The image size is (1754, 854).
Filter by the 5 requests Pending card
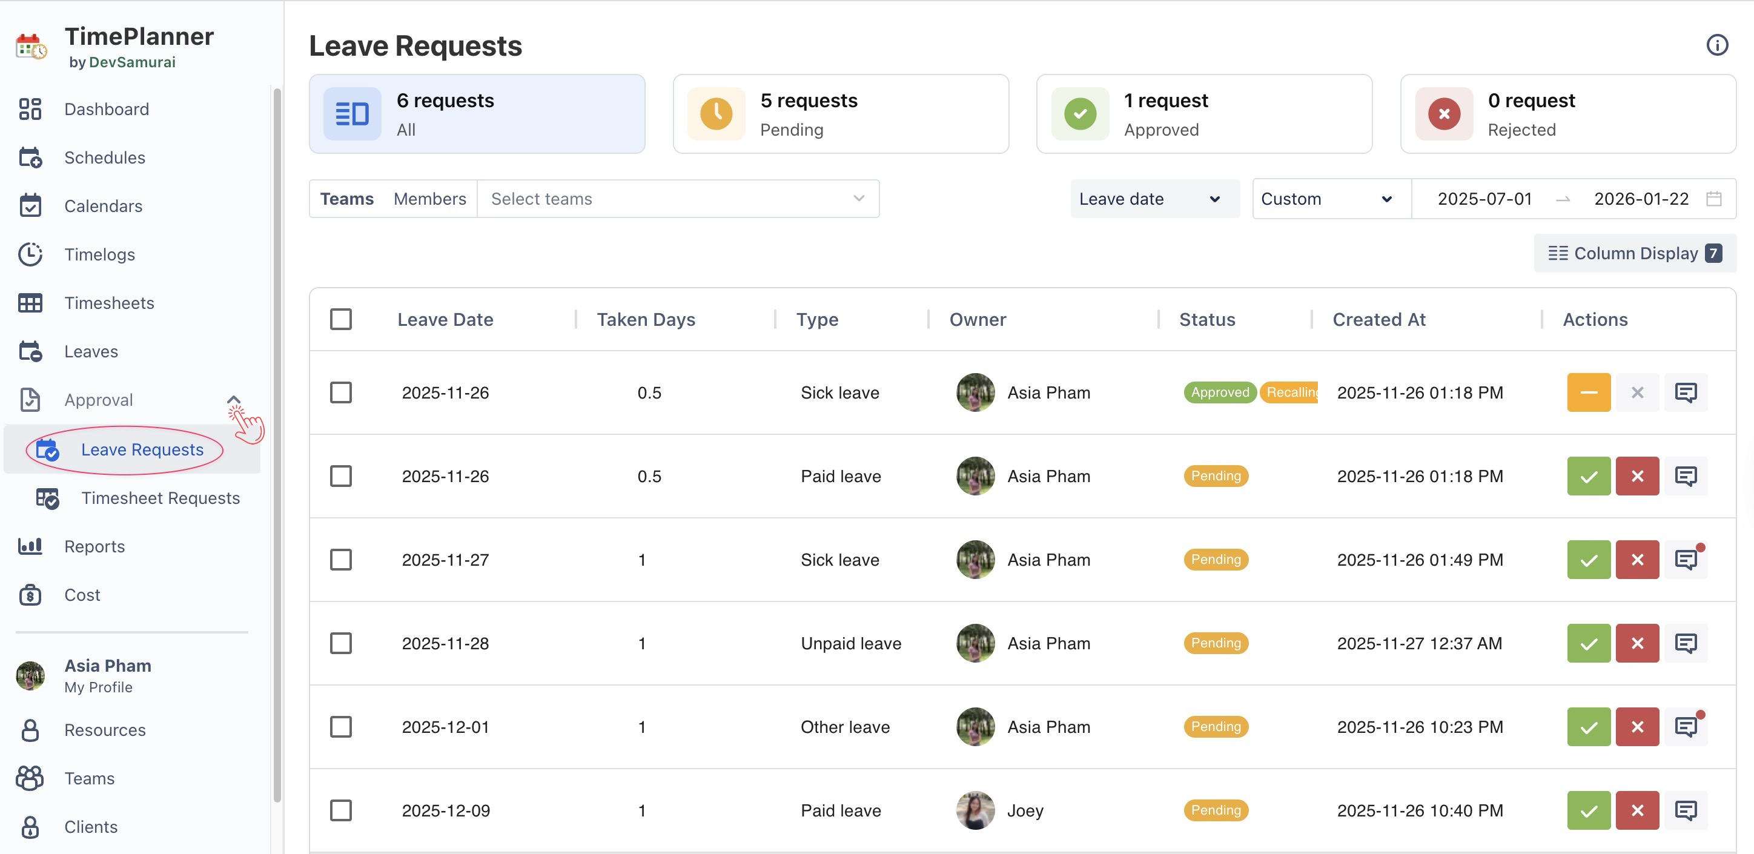point(840,114)
